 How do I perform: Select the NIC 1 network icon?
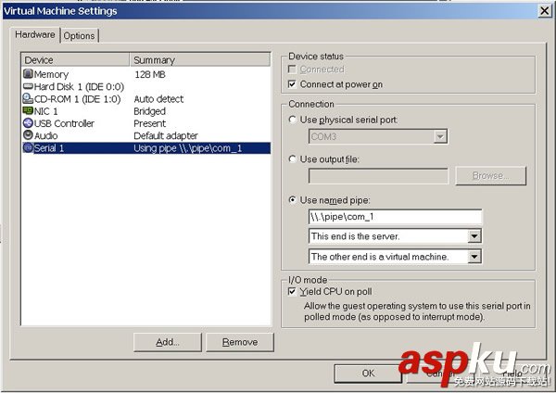[28, 110]
